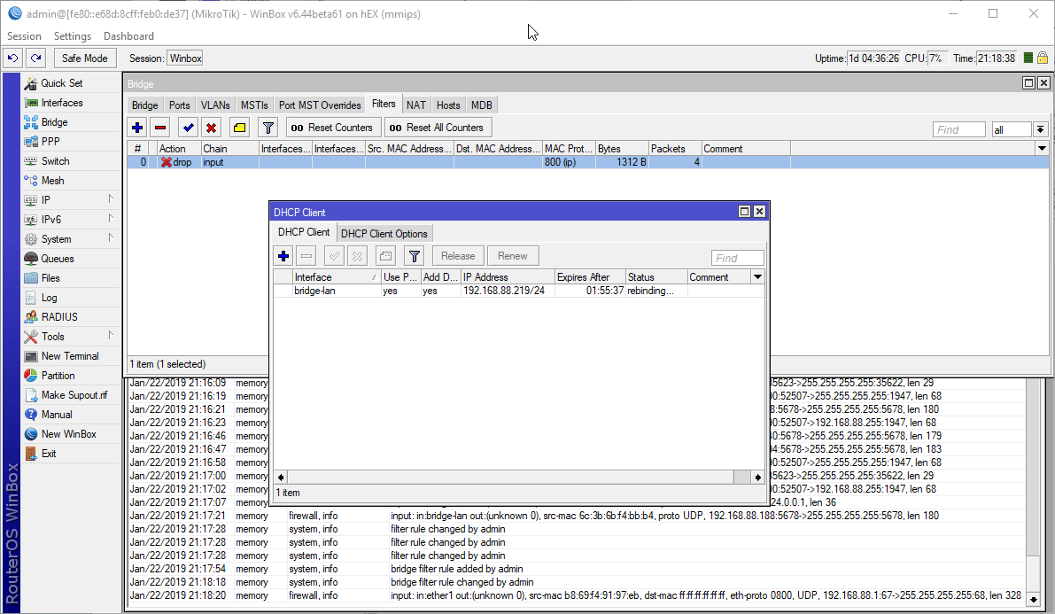Click Reset All Counters button

(x=438, y=128)
